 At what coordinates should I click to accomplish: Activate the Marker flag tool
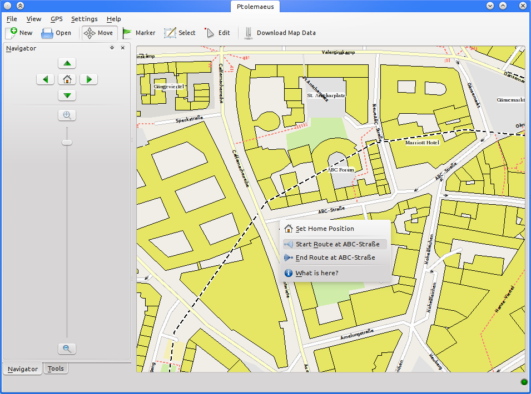[x=138, y=33]
